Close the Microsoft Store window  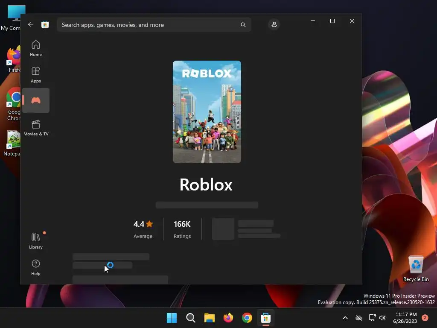[x=352, y=21]
